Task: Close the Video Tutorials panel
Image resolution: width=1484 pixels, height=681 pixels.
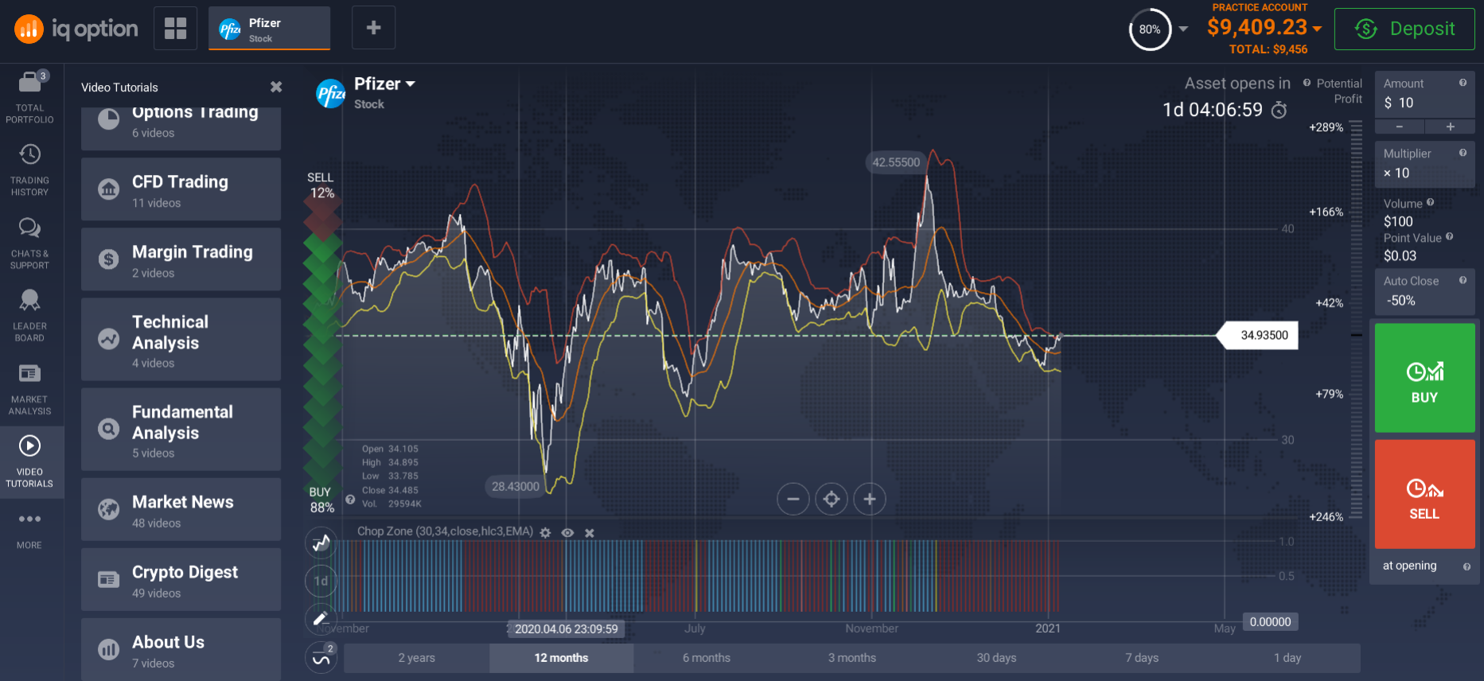Action: click(276, 87)
